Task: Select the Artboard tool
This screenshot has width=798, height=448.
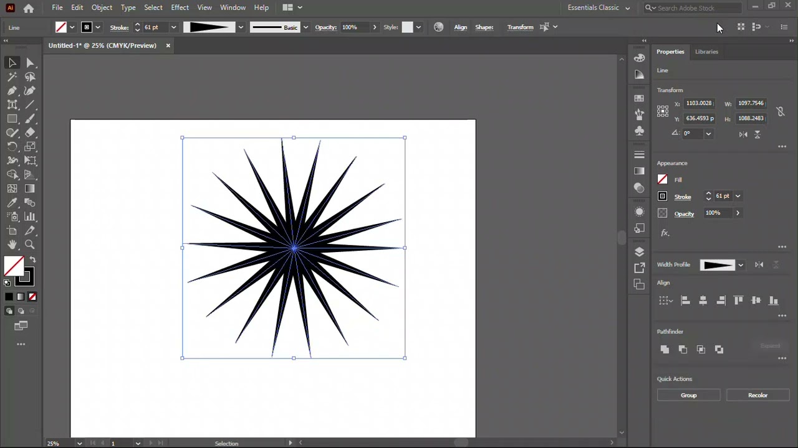Action: click(12, 231)
